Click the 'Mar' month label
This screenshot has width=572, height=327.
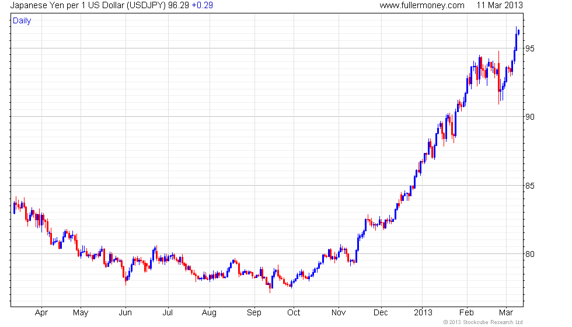tap(505, 313)
